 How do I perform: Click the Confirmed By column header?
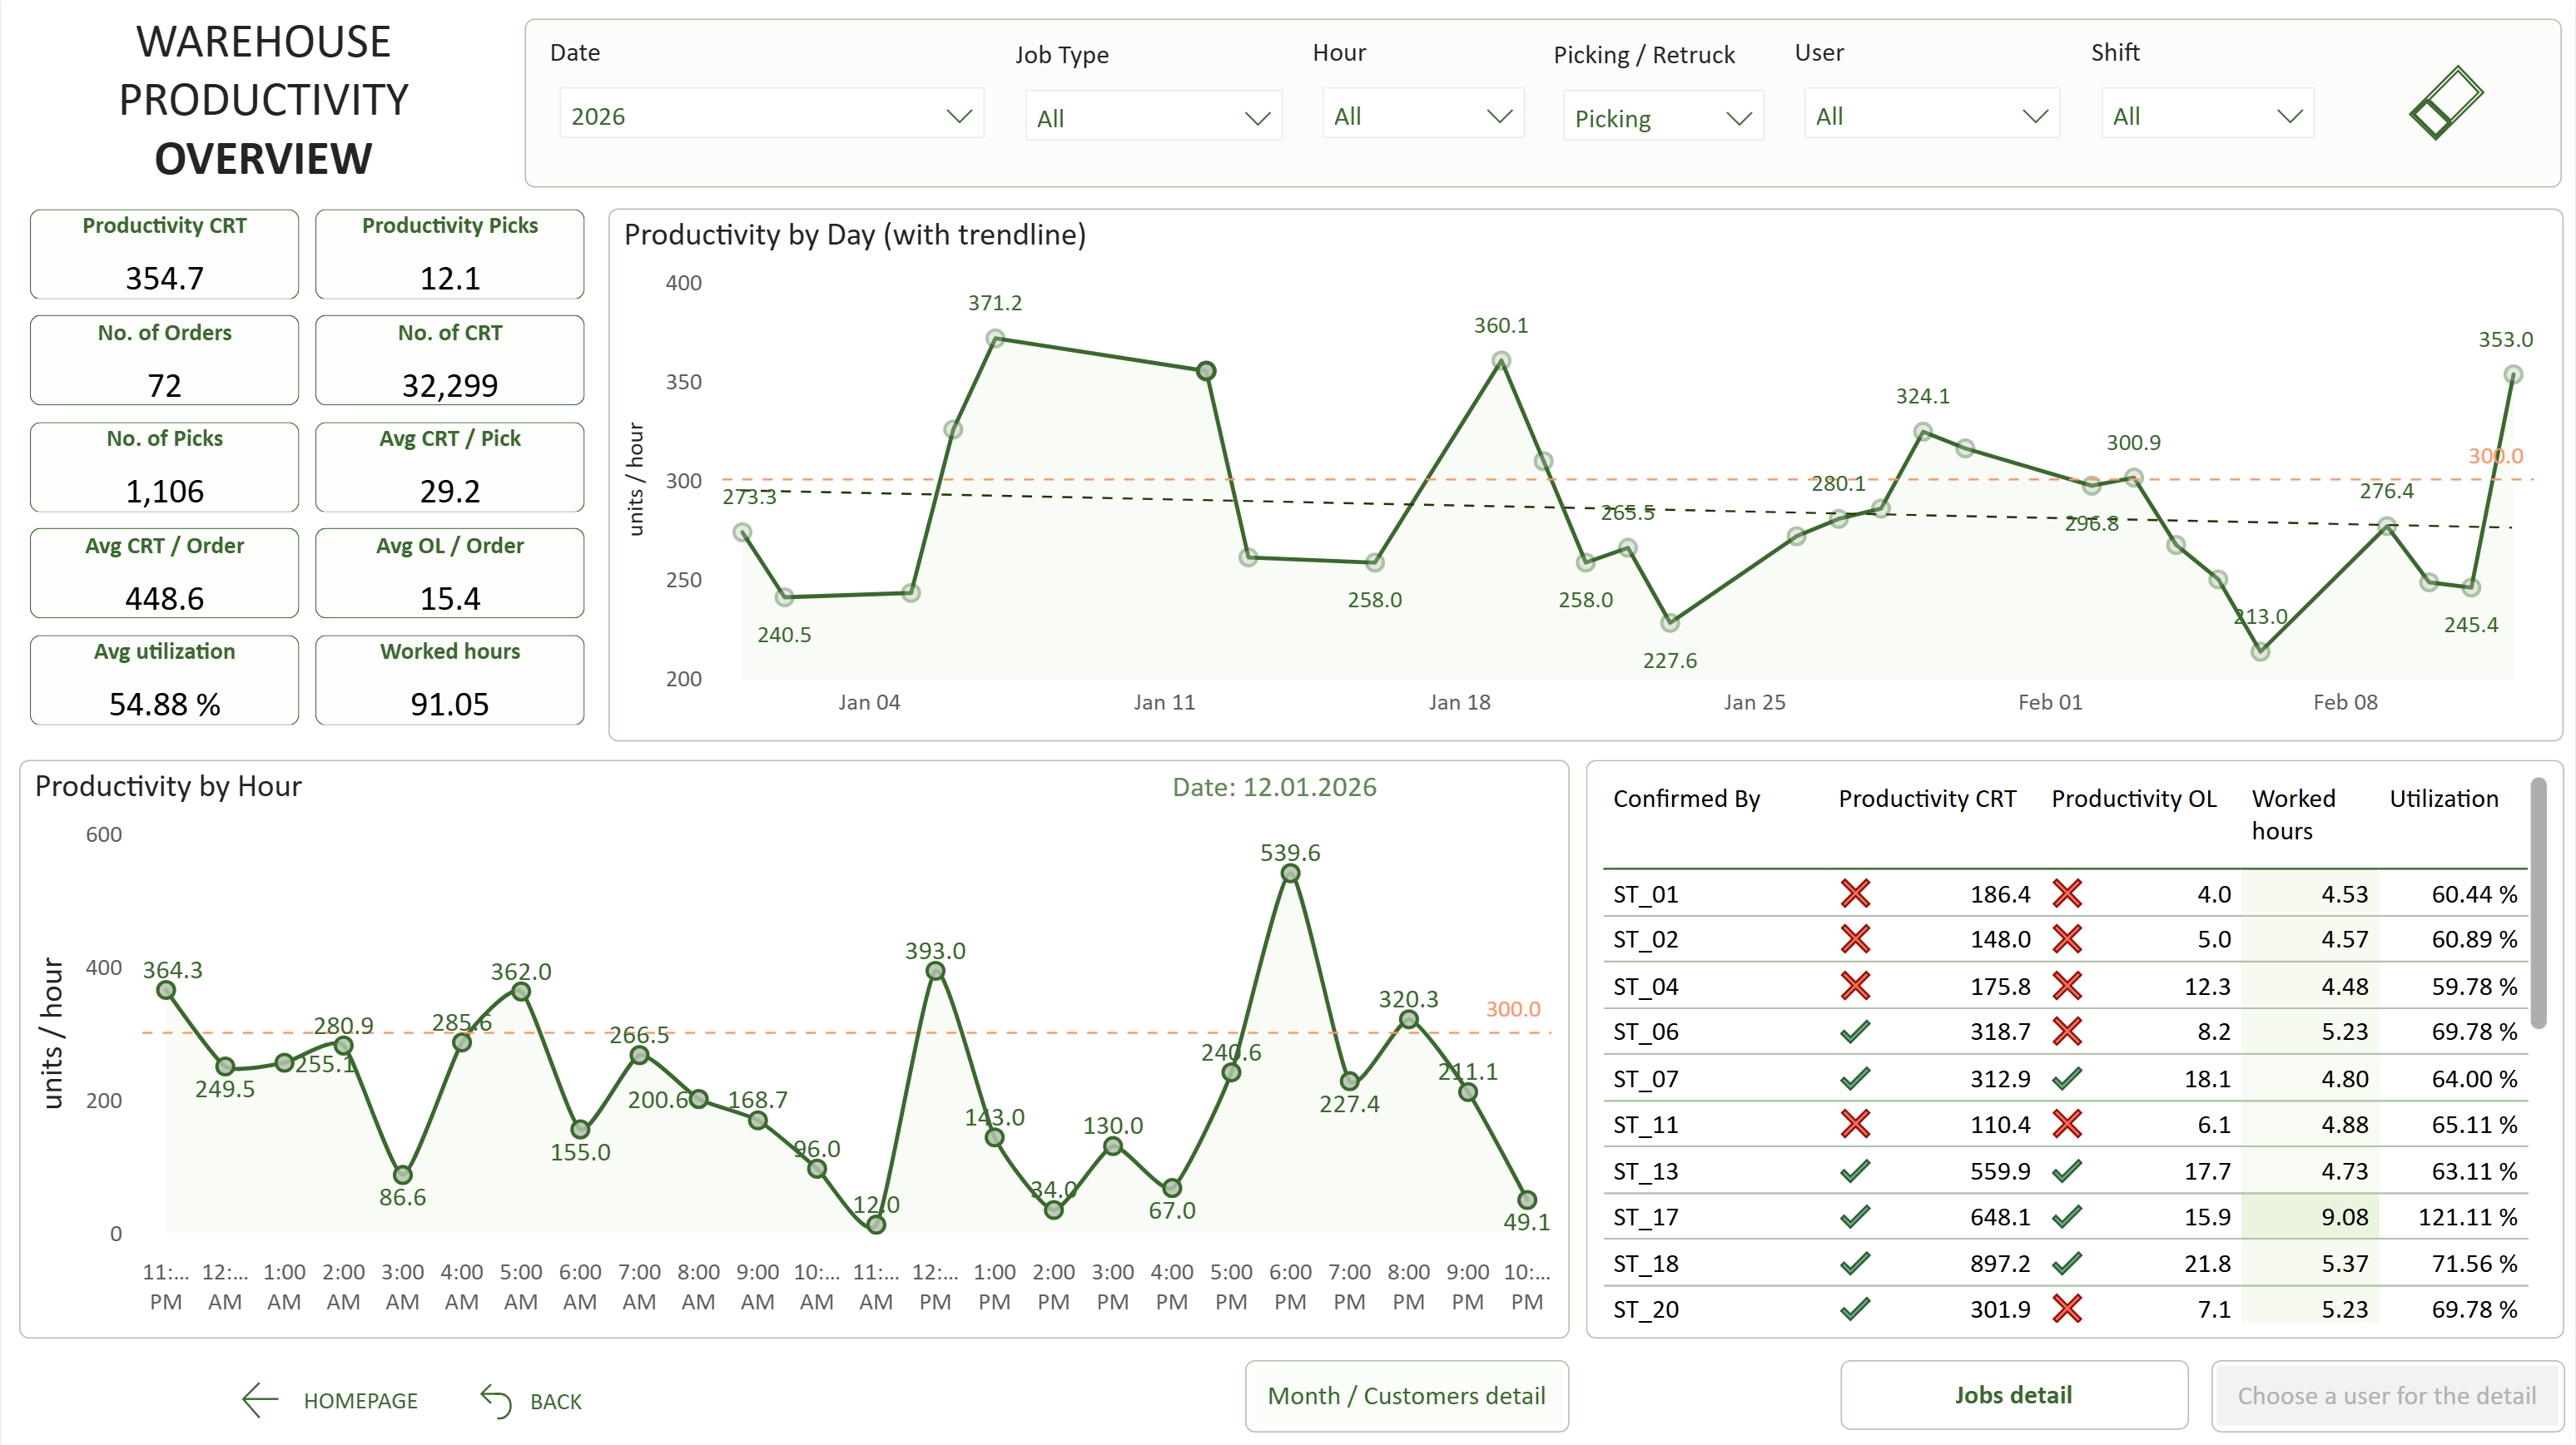(1686, 799)
